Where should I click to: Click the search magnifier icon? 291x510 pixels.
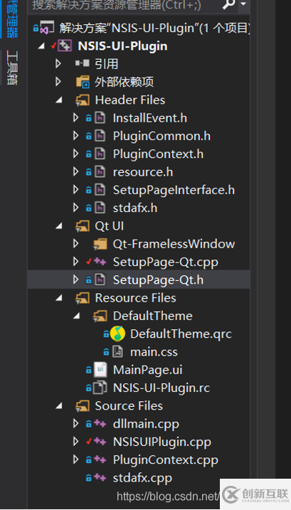tap(229, 4)
